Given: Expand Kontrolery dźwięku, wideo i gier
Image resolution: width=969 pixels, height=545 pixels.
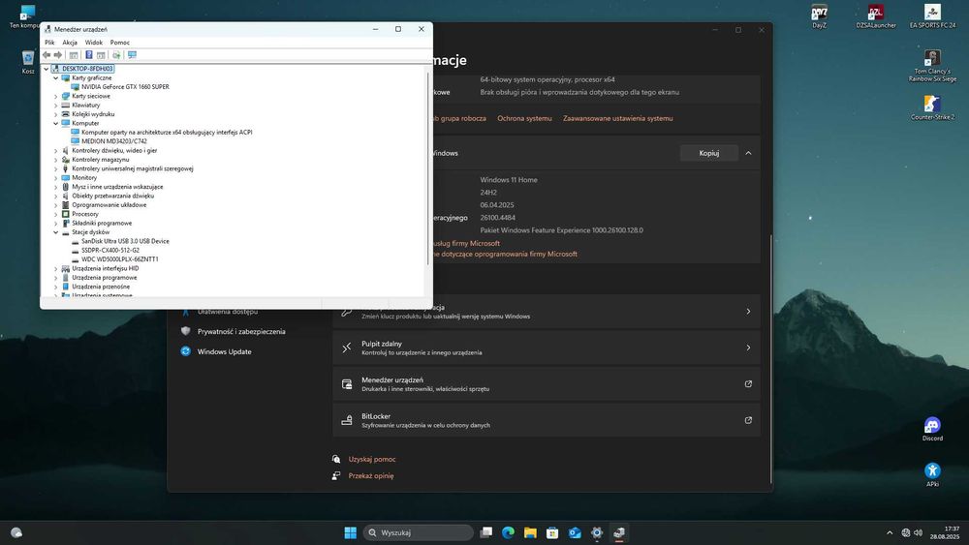Looking at the screenshot, I should pos(55,151).
